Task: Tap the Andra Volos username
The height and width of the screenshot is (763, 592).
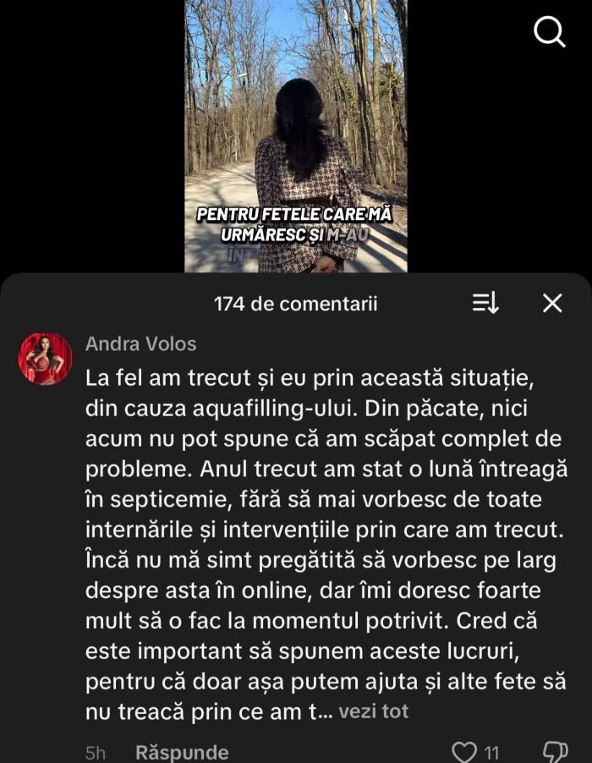Action: [x=141, y=344]
